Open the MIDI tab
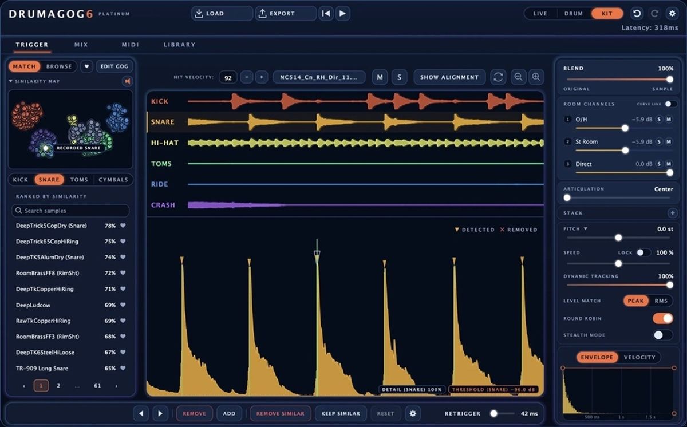The image size is (687, 427). [x=130, y=45]
